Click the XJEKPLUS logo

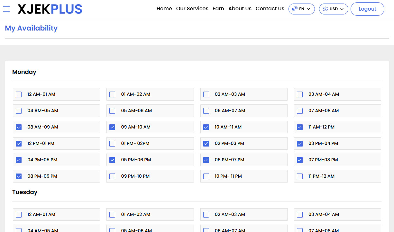pyautogui.click(x=50, y=9)
